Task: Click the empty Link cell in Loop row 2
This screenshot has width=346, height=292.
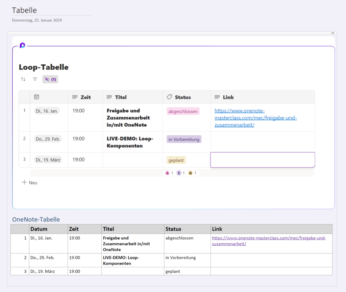Action: [x=263, y=142]
